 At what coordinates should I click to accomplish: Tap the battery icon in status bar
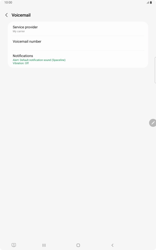151,2
